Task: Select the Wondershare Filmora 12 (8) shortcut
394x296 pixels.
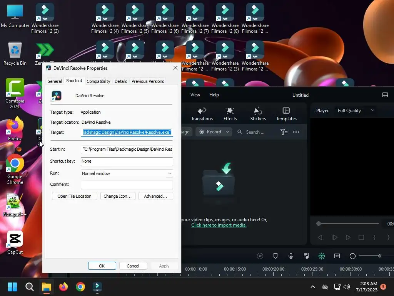Action: tap(225, 18)
